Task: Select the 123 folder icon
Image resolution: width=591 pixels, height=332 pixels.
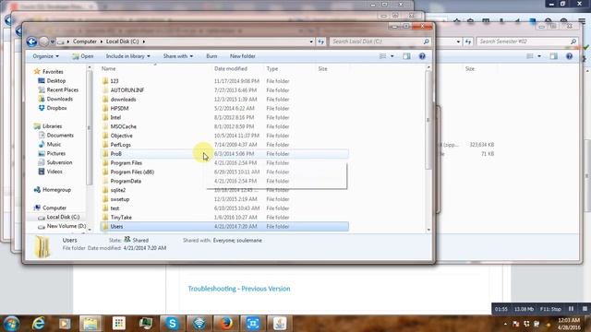Action: (105, 81)
